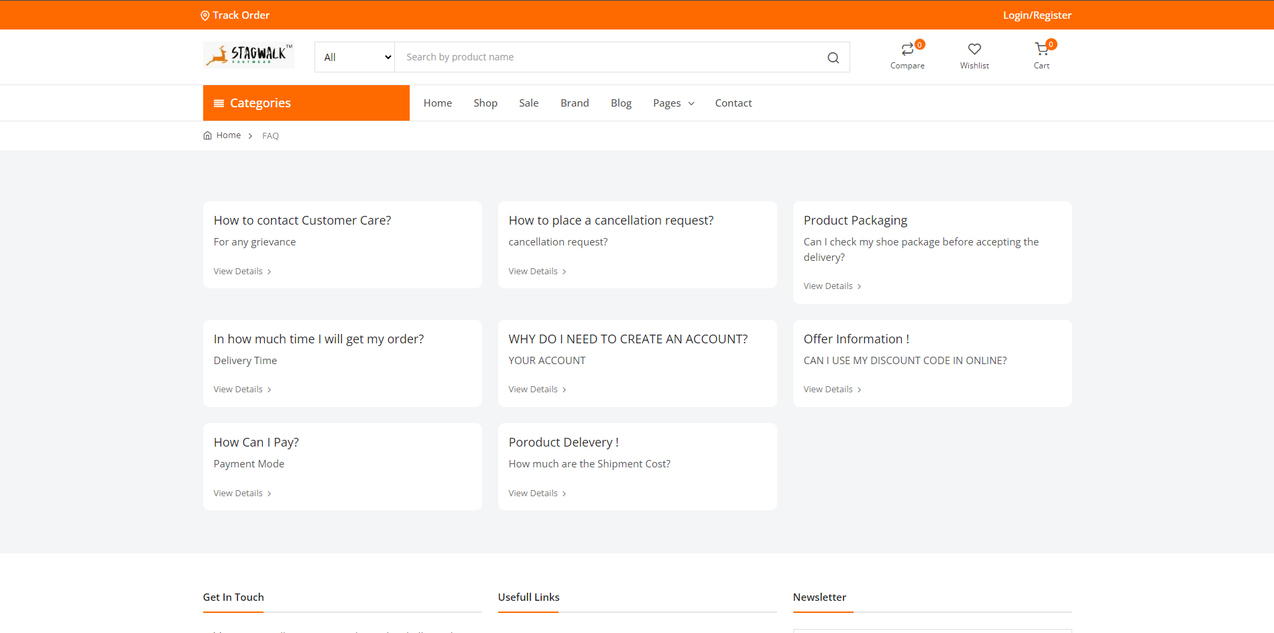This screenshot has width=1274, height=633.
Task: Click 'How much are the Shipment Cost?'
Action: (589, 464)
